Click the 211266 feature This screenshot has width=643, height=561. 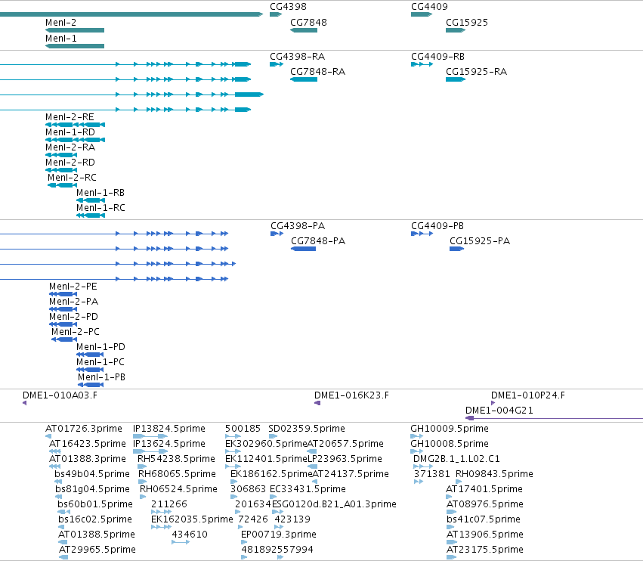pos(162,512)
